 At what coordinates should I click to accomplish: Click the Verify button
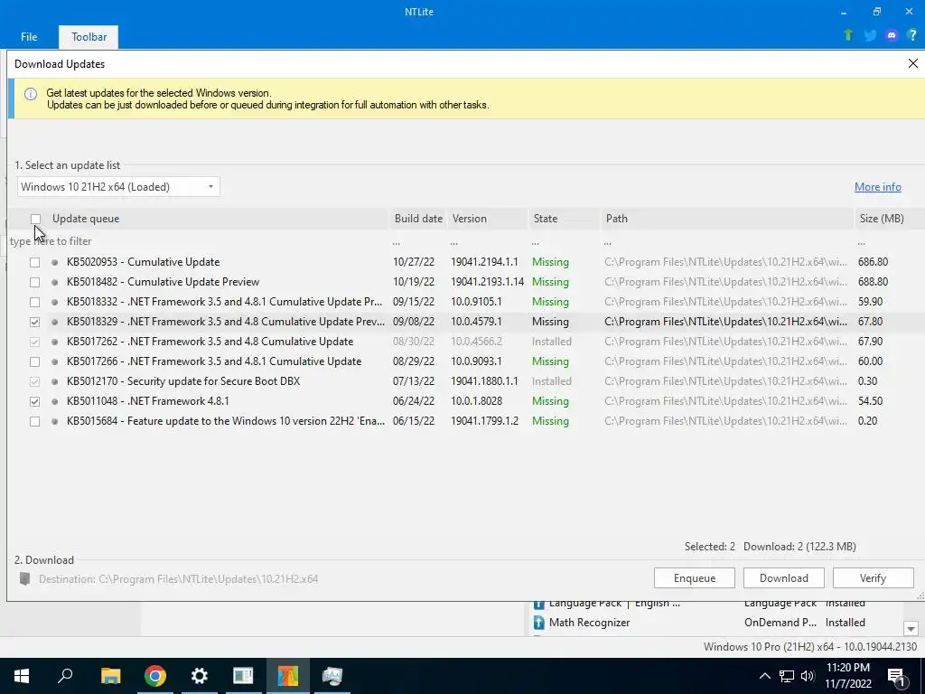pyautogui.click(x=874, y=578)
